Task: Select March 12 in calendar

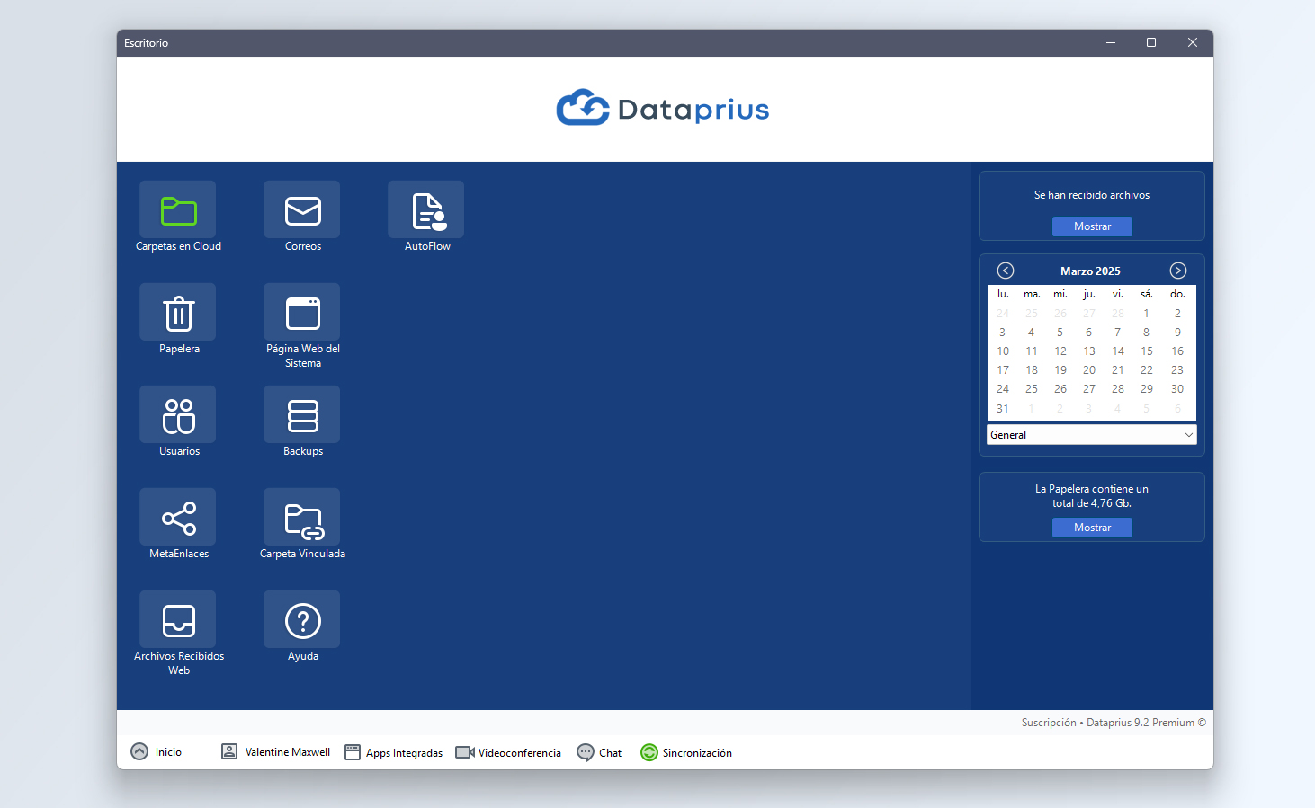Action: (x=1060, y=351)
